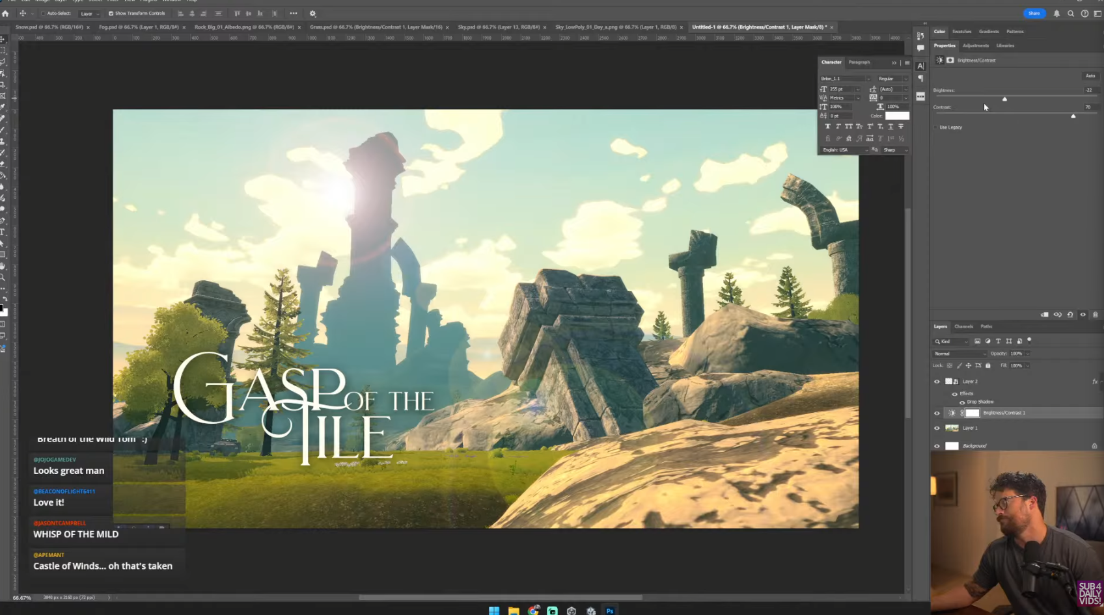Reset adjustment defaults in Properties panel
This screenshot has height=615, width=1104.
(1070, 315)
